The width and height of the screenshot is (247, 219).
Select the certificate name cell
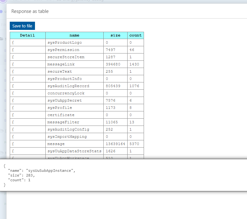point(74,115)
